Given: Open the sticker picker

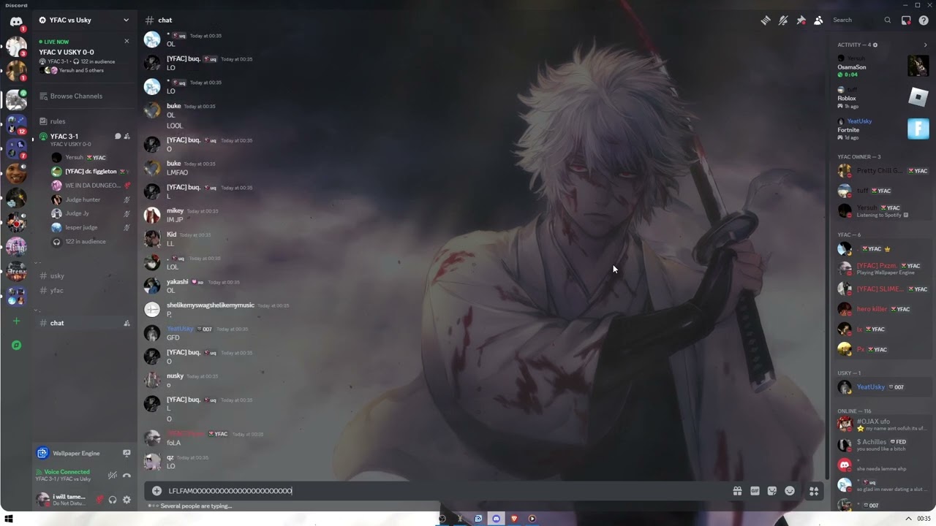Looking at the screenshot, I should pos(772,491).
